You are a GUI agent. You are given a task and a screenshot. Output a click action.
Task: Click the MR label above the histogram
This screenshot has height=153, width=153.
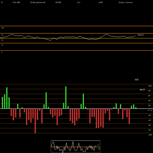[x=136, y=80]
